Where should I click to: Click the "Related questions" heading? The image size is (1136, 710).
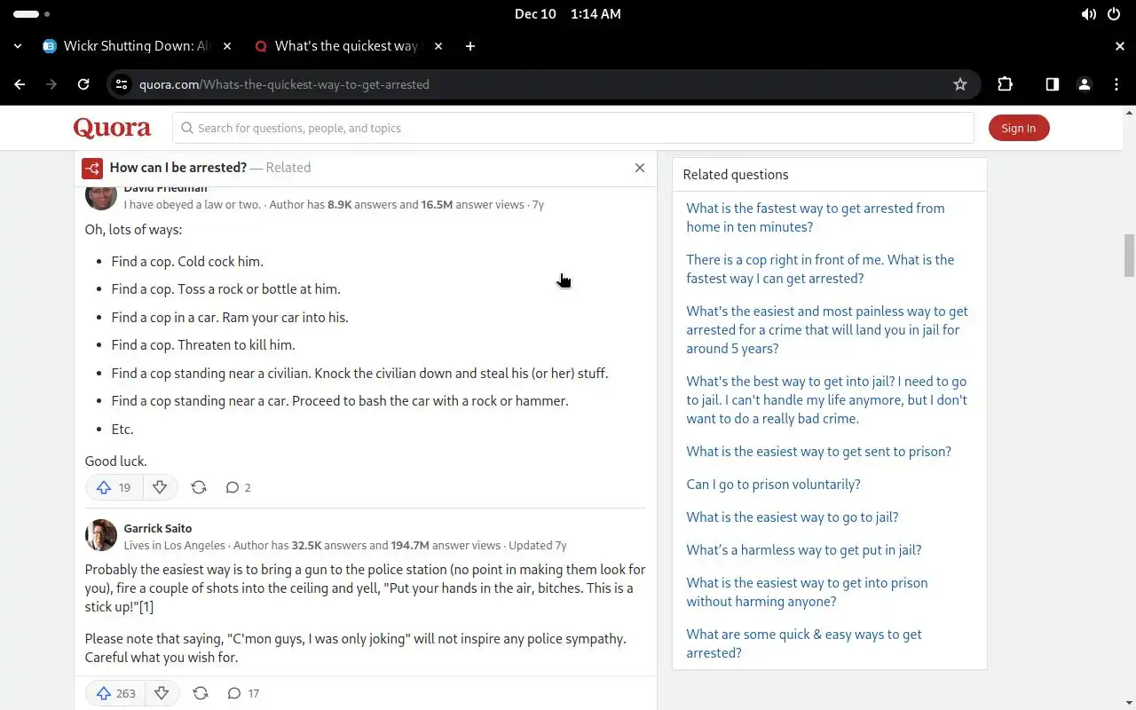click(736, 175)
